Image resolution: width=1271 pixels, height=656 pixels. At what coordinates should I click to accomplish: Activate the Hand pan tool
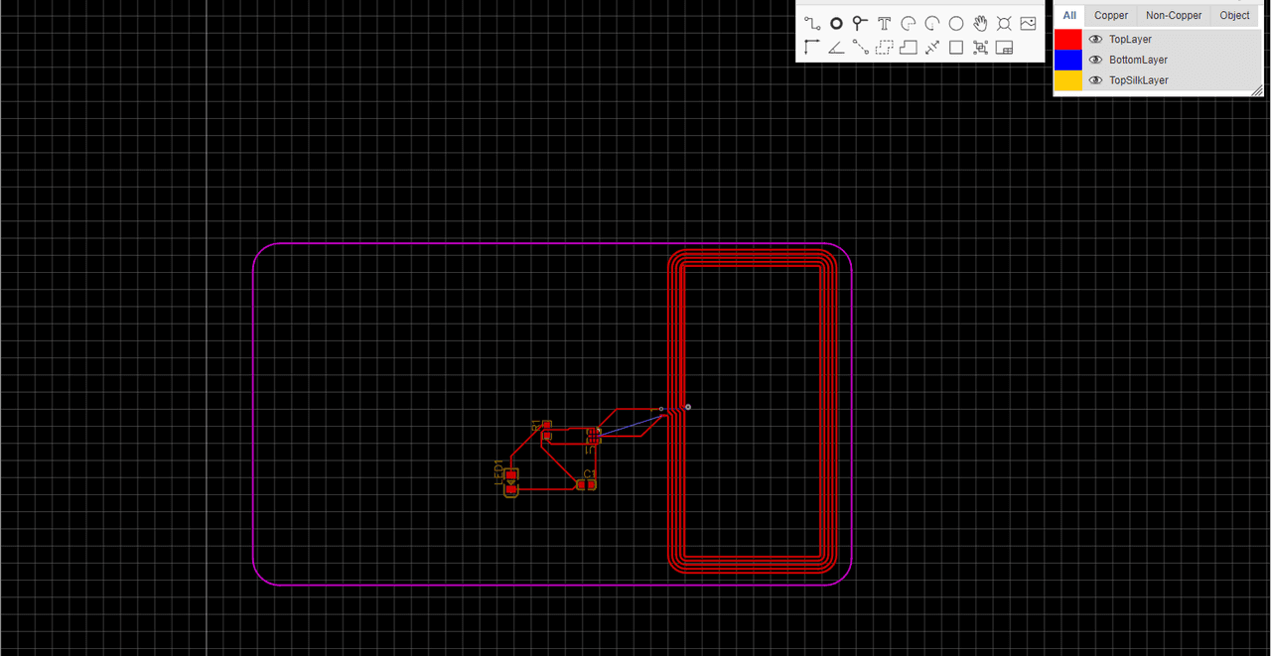(x=980, y=24)
